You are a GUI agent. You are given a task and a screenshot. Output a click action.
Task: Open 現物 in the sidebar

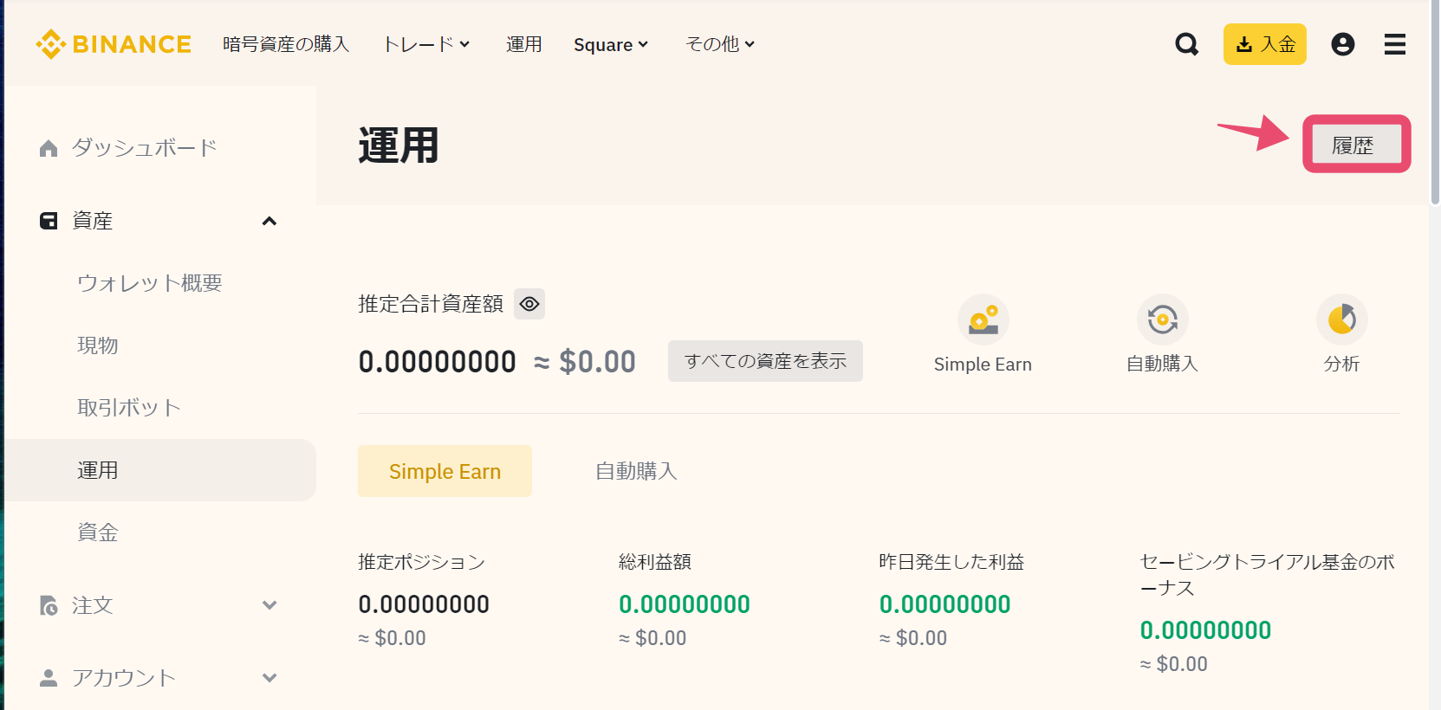coord(98,345)
